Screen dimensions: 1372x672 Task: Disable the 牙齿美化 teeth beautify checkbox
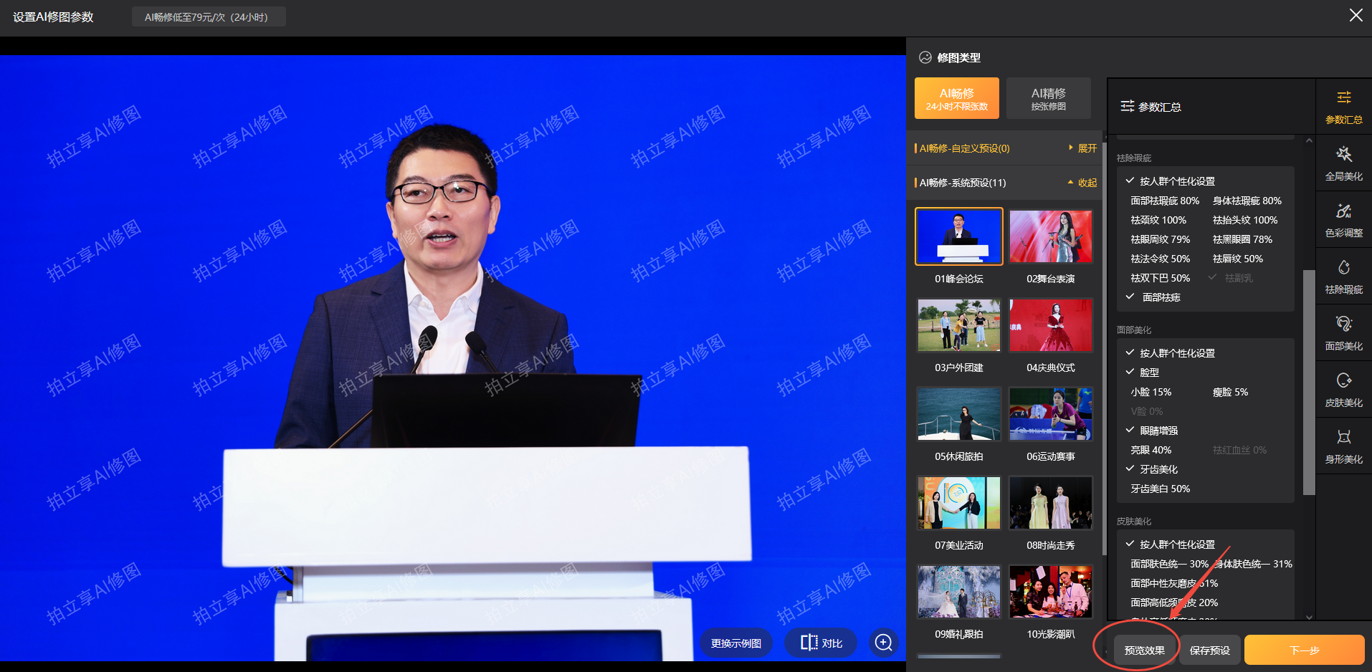click(x=1130, y=469)
